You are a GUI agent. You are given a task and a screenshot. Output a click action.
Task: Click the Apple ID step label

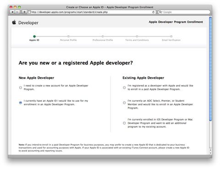[x=34, y=40]
